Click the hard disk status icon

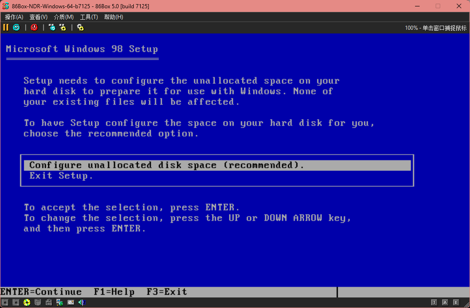pos(38,302)
